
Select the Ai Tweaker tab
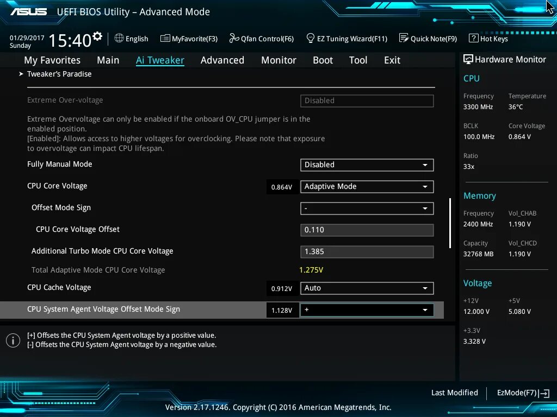coord(160,60)
